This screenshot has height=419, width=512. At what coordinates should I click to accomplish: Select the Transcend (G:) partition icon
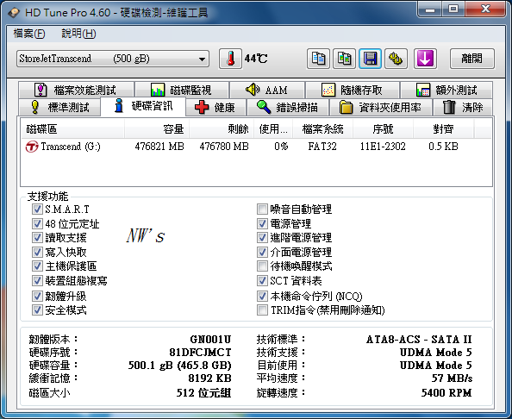32,147
